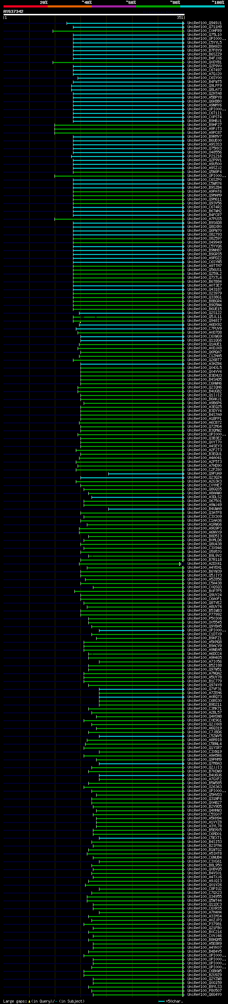228x1004 pixels.
Task: Click the cyan =50char. scale bar
Action: click(161, 1001)
